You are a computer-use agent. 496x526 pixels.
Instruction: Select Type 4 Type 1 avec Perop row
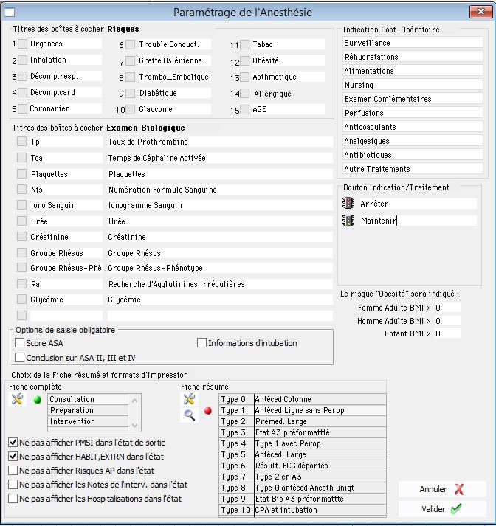pos(303,443)
